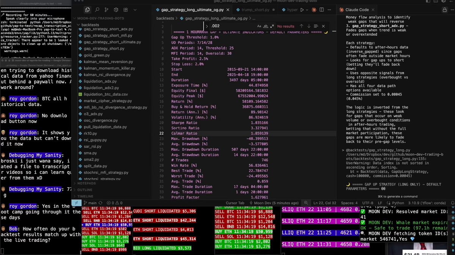
Task: Expand the replace toggle arrow in find widget
Action: [x=207, y=26]
